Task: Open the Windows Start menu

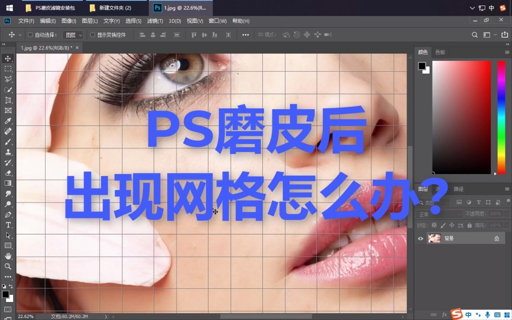Action: (x=9, y=8)
